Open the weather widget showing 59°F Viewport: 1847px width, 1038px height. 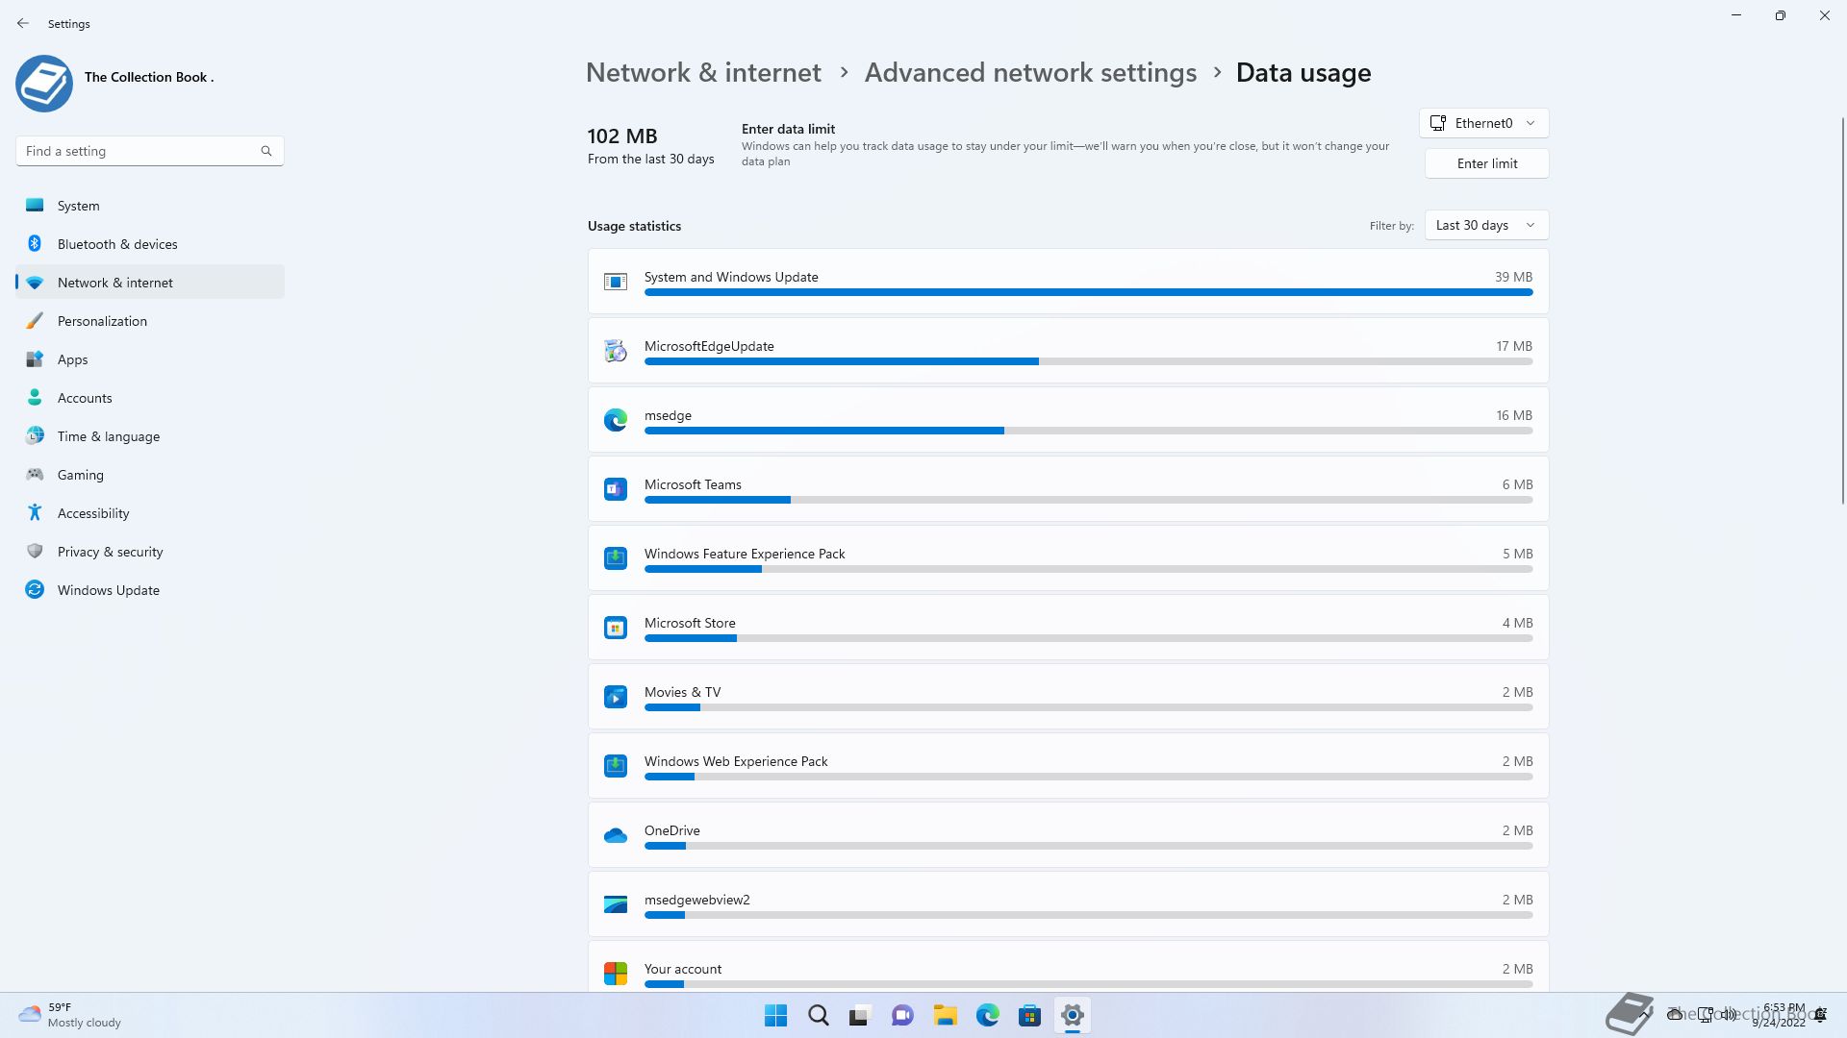point(70,1016)
